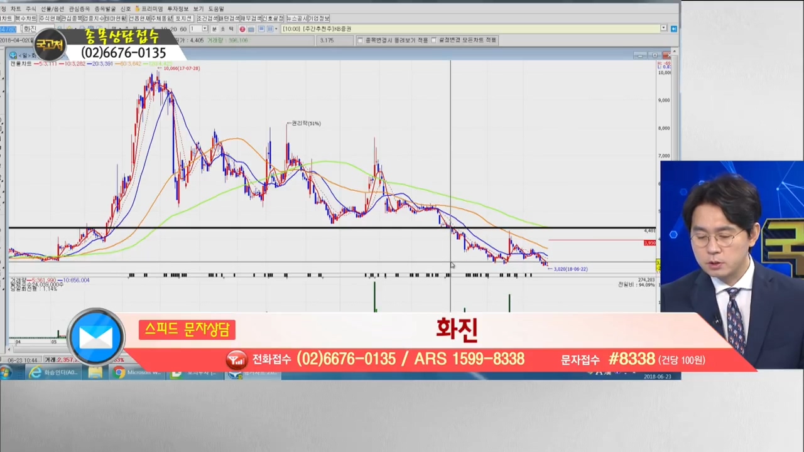Image resolution: width=804 pixels, height=452 pixels.
Task: Click the 뉴스공시 toolbar button
Action: click(296, 19)
